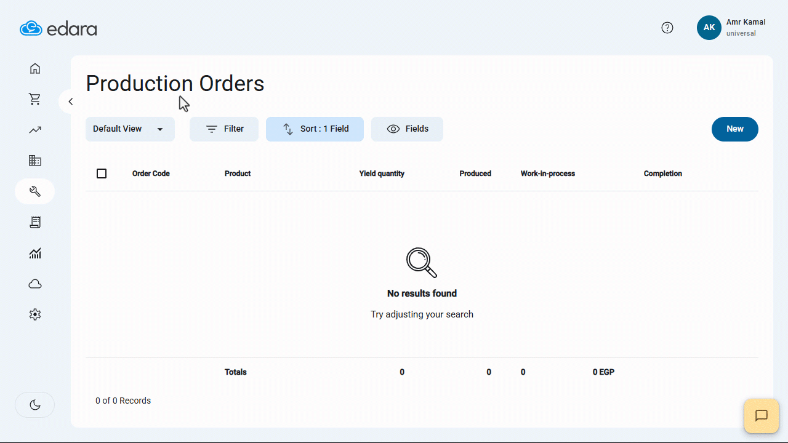Open Sort: 1 Field options

[315, 129]
